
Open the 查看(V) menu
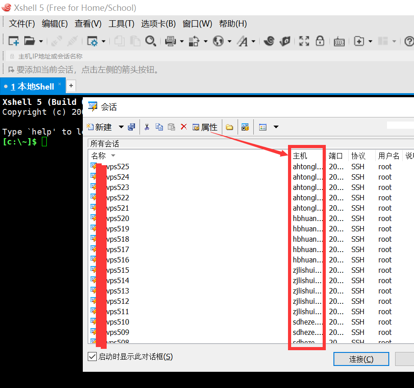pyautogui.click(x=88, y=24)
